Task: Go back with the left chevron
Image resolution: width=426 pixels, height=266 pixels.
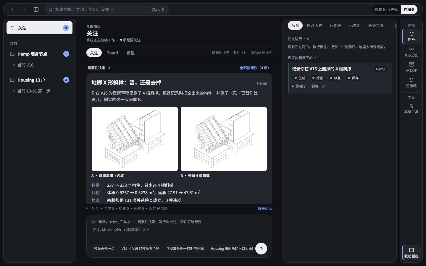Action: click(x=12, y=9)
